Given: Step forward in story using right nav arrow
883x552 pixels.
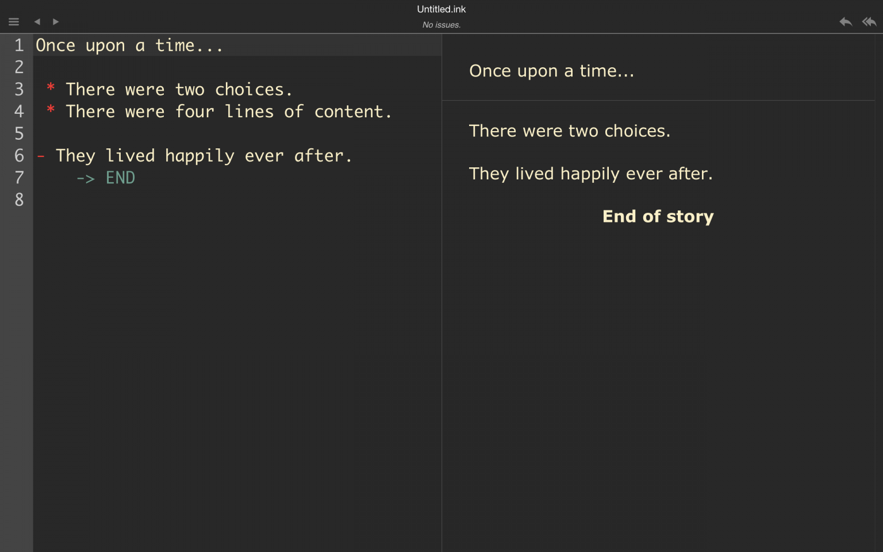Looking at the screenshot, I should [55, 21].
